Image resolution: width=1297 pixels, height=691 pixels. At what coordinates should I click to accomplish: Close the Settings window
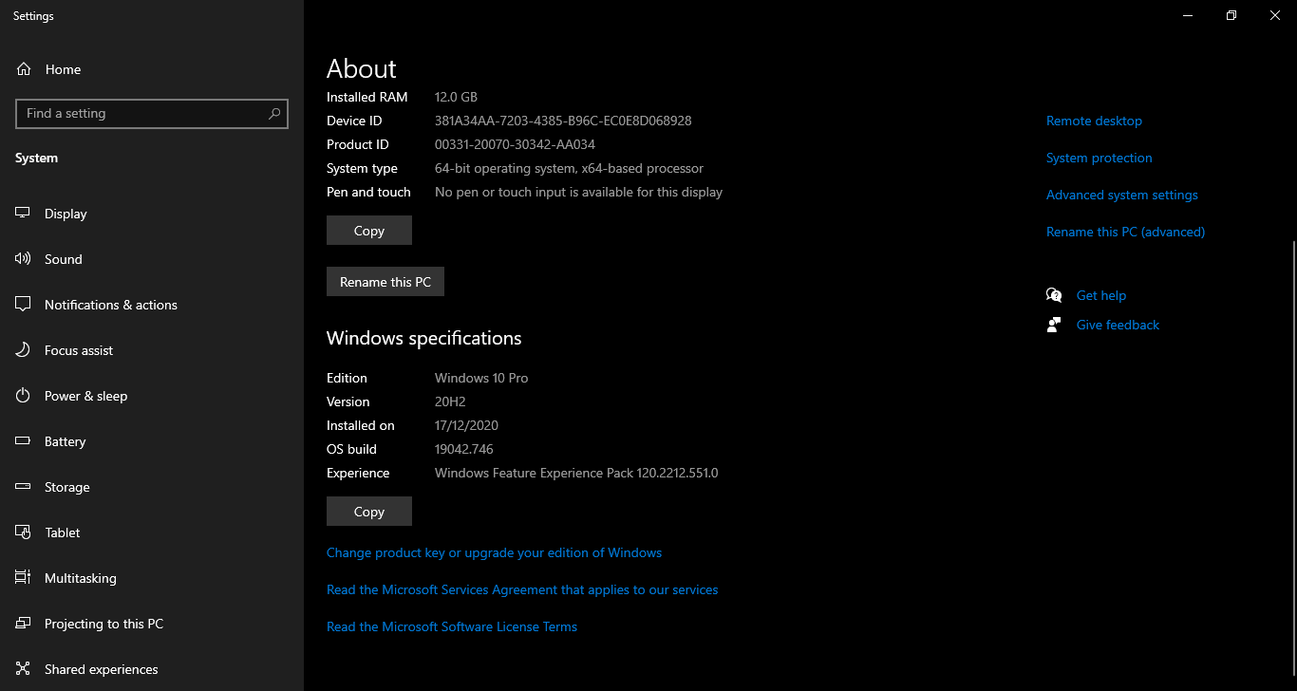[x=1275, y=15]
